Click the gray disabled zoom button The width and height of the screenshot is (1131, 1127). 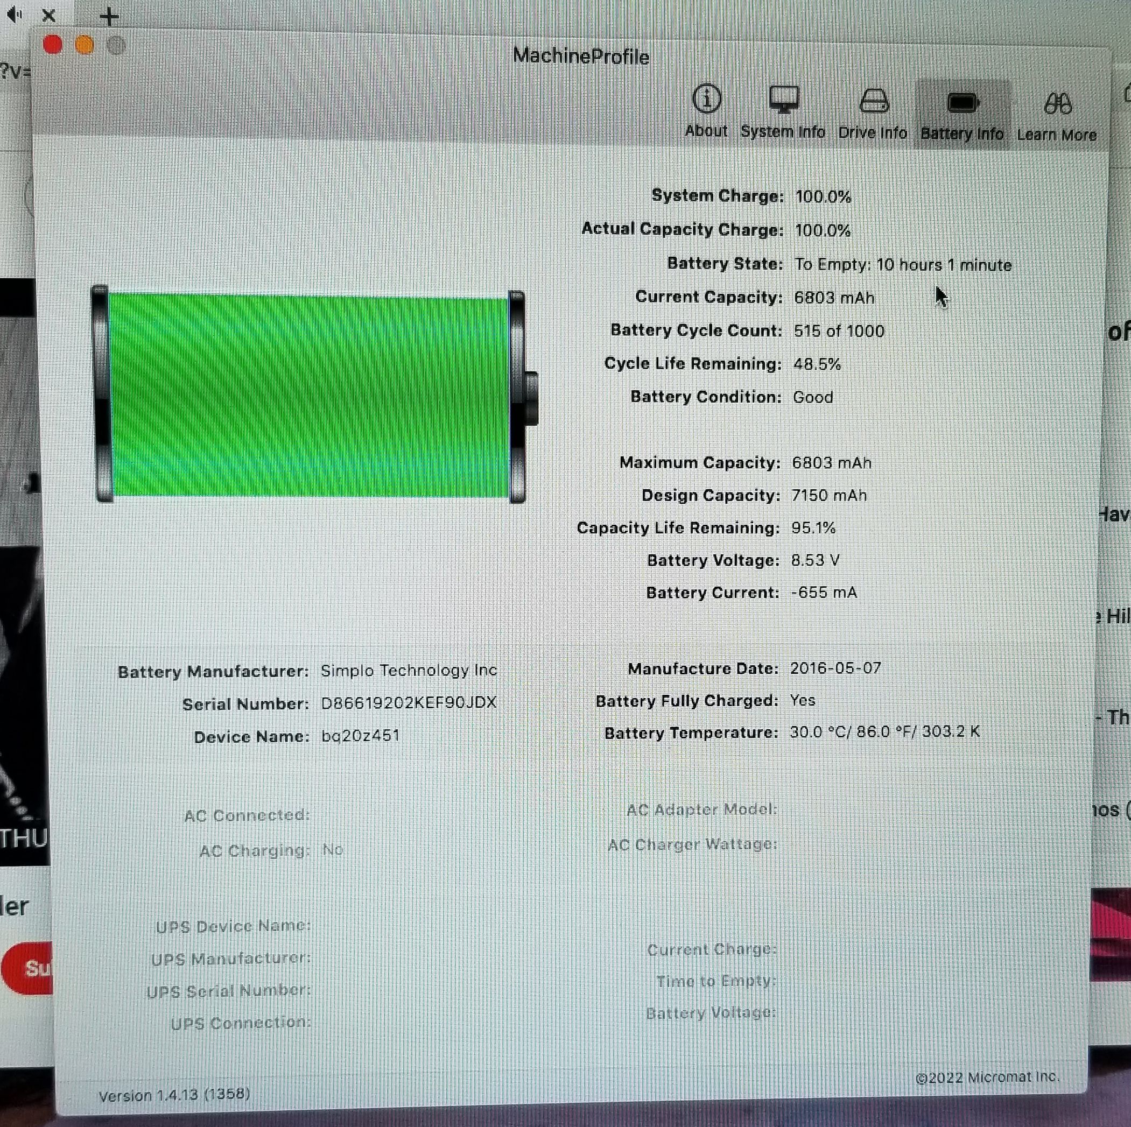(x=116, y=46)
